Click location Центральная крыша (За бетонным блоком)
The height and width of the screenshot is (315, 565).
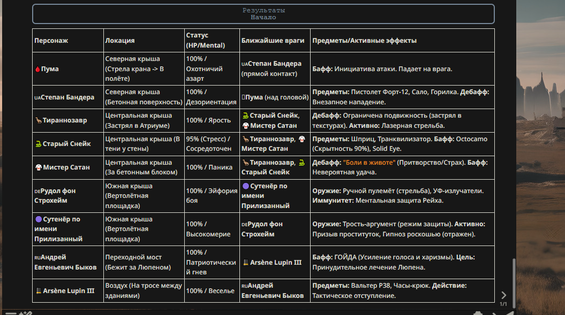[141, 167]
